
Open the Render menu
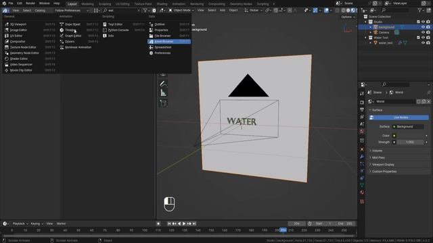(x=30, y=3)
